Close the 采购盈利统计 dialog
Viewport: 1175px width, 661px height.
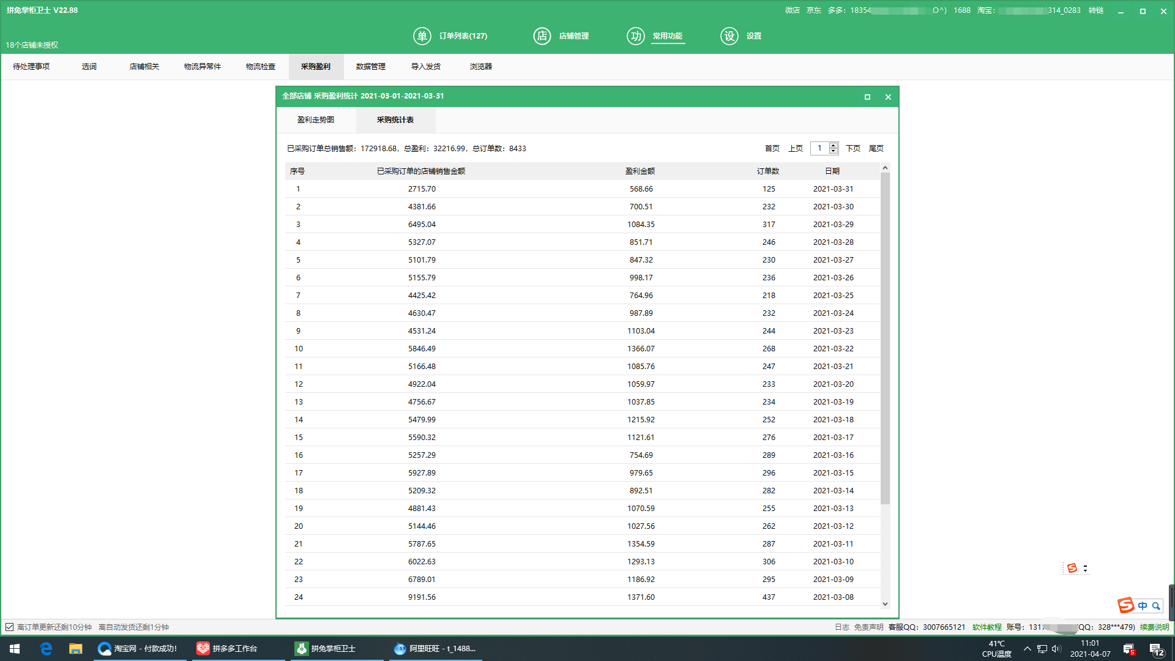pyautogui.click(x=888, y=97)
